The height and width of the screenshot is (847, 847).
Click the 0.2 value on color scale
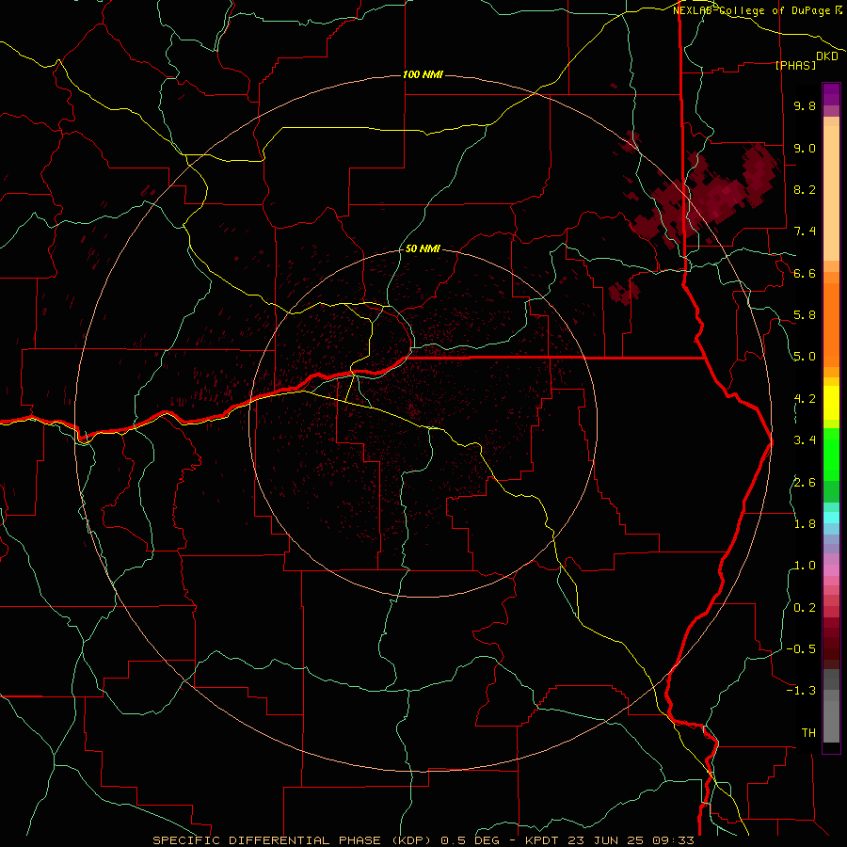coord(805,608)
